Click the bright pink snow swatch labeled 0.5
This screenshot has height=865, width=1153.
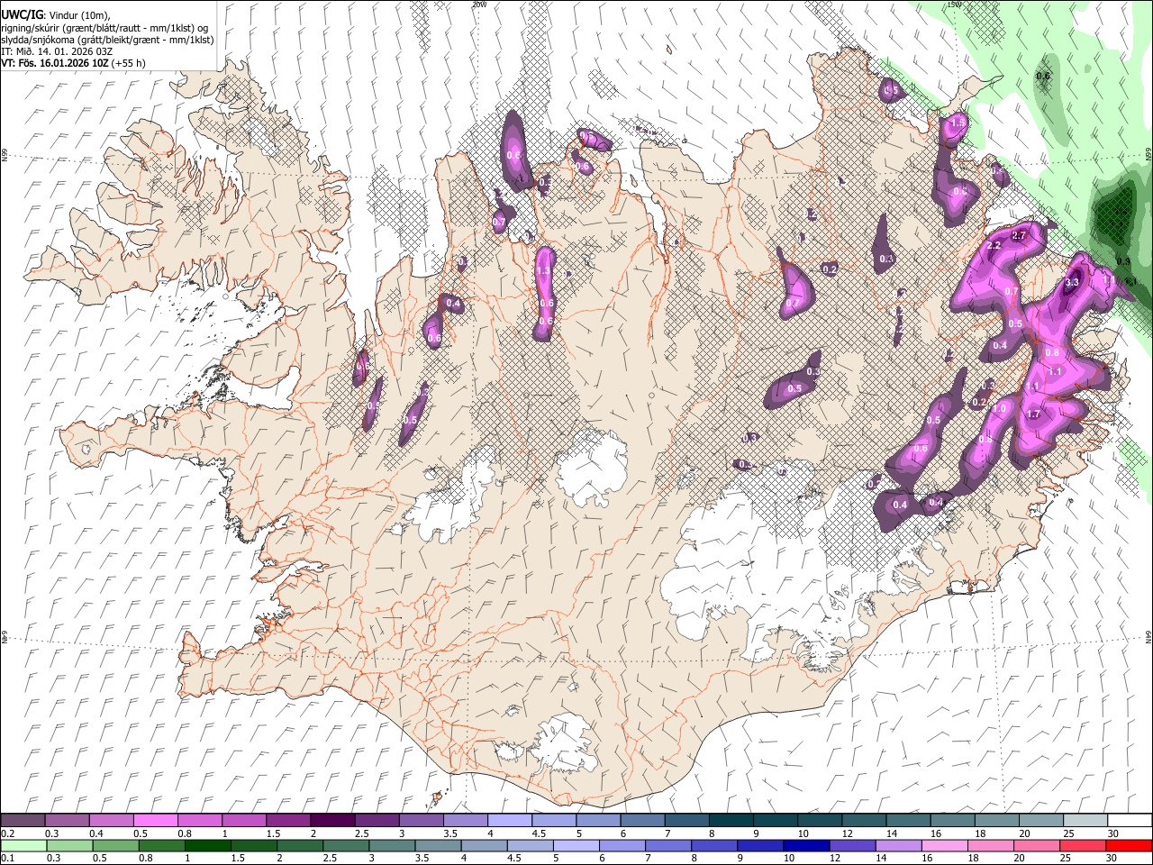[155, 821]
